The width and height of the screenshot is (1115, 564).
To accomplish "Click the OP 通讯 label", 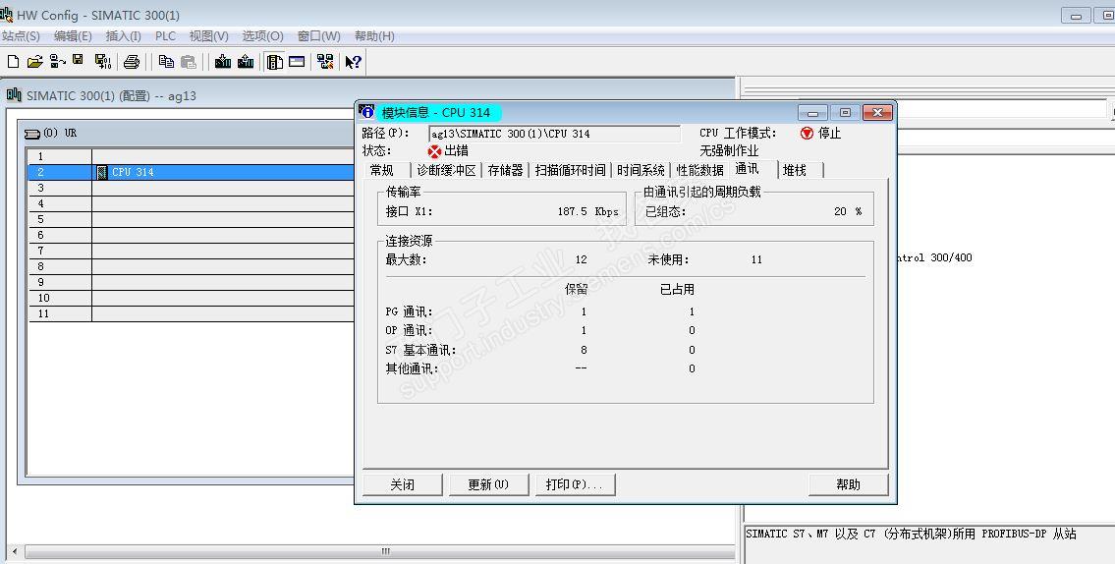I will [x=409, y=331].
